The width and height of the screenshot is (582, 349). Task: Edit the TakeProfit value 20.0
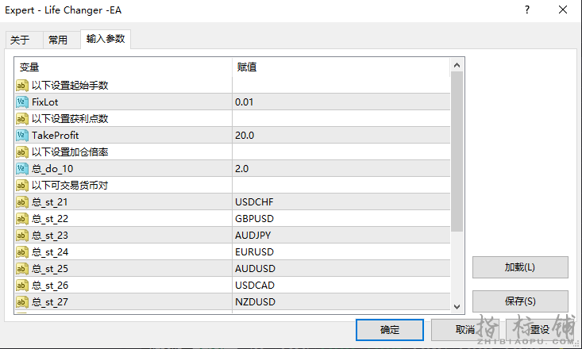pyautogui.click(x=341, y=136)
